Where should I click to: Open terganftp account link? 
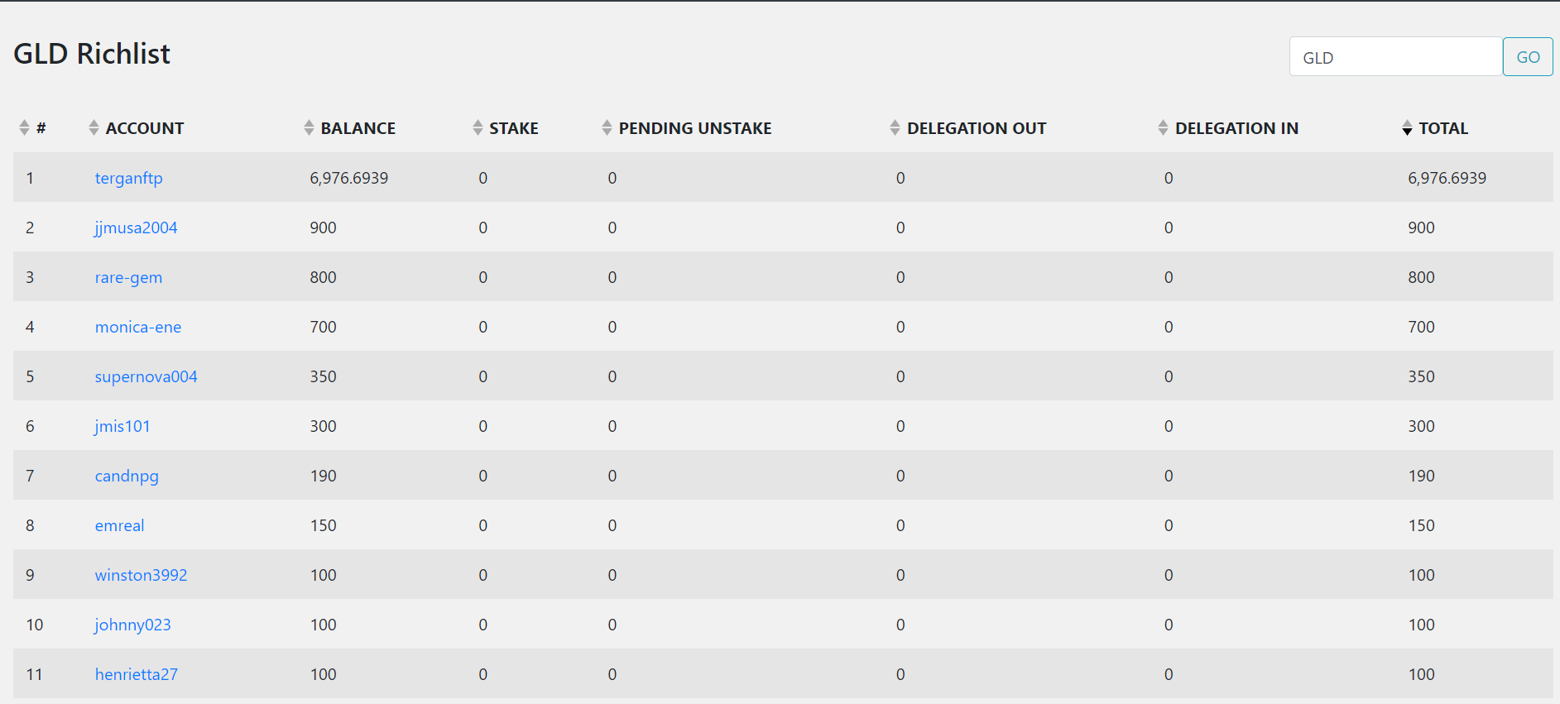129,178
